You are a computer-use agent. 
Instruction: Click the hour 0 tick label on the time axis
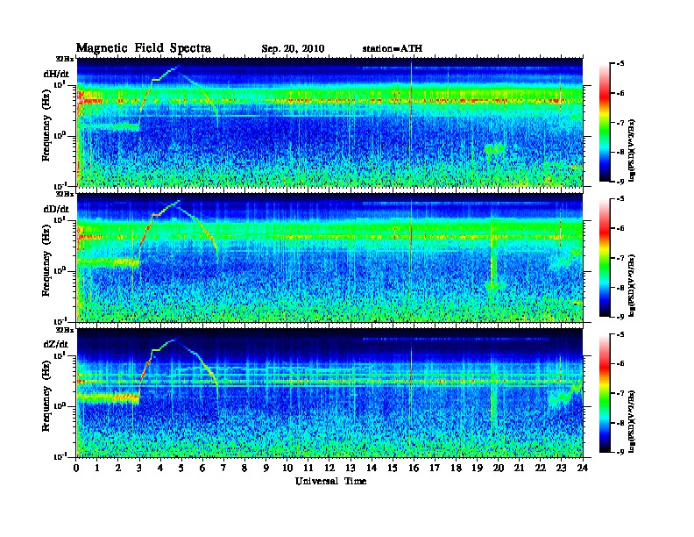(76, 468)
